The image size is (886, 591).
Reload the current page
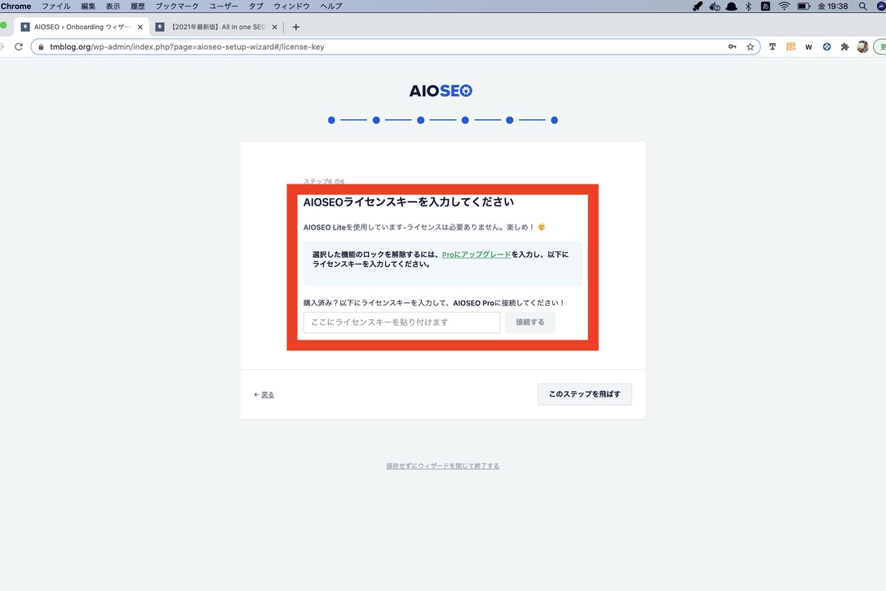(x=19, y=47)
